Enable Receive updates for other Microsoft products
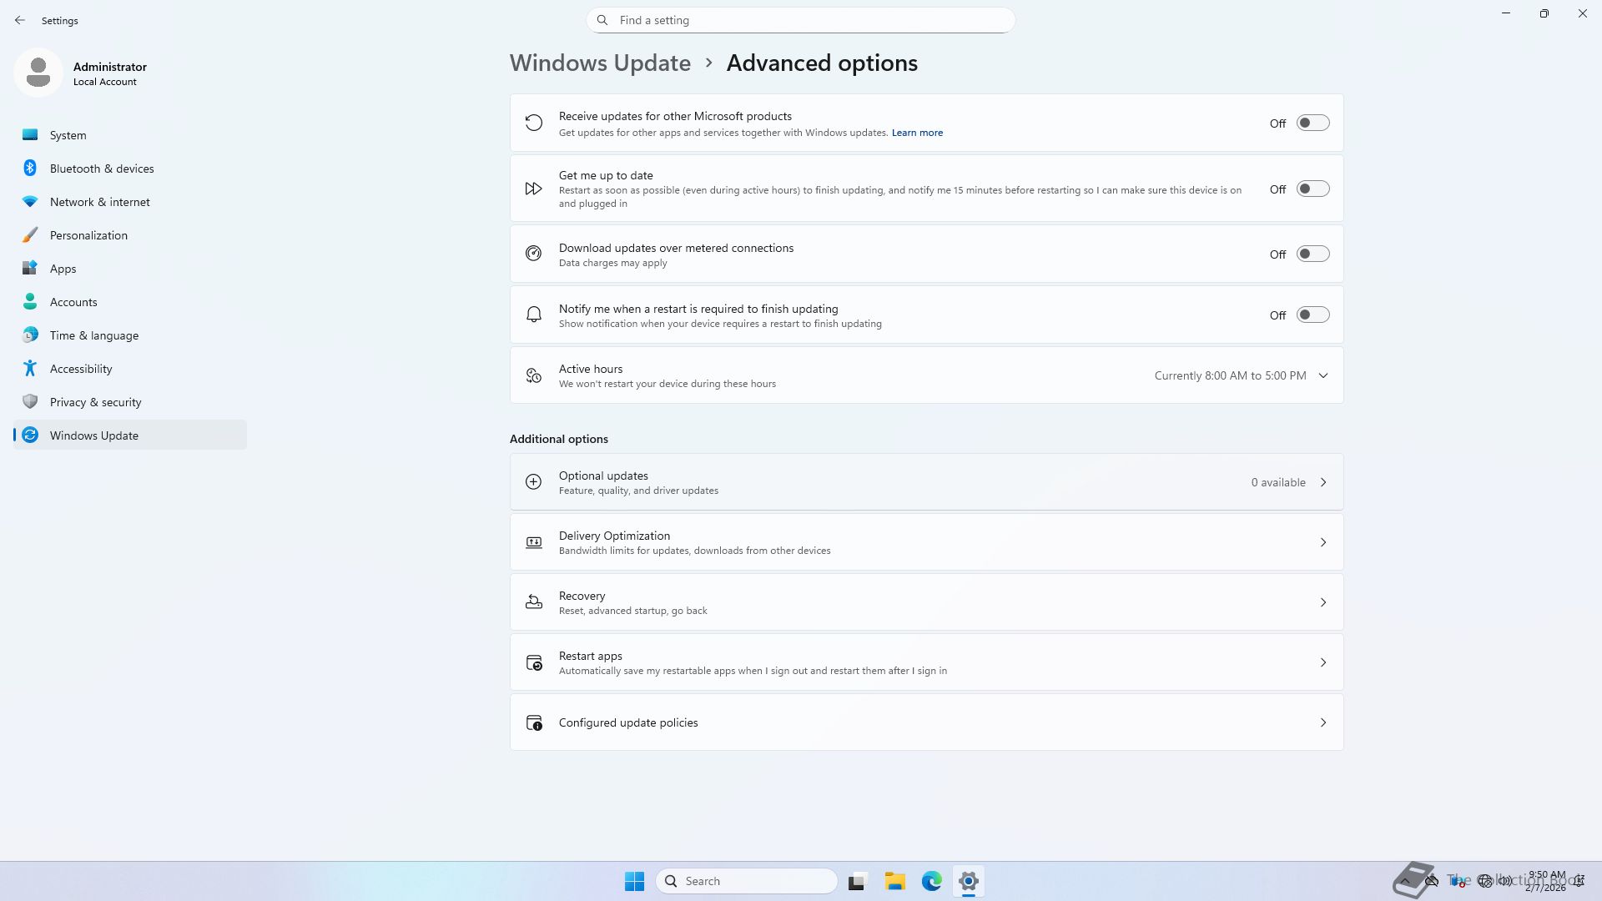This screenshot has width=1602, height=901. (1312, 123)
